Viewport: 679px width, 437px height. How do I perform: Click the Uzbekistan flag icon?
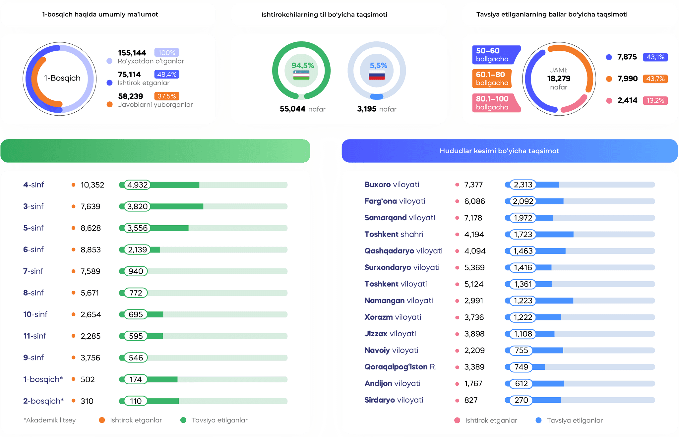[301, 75]
